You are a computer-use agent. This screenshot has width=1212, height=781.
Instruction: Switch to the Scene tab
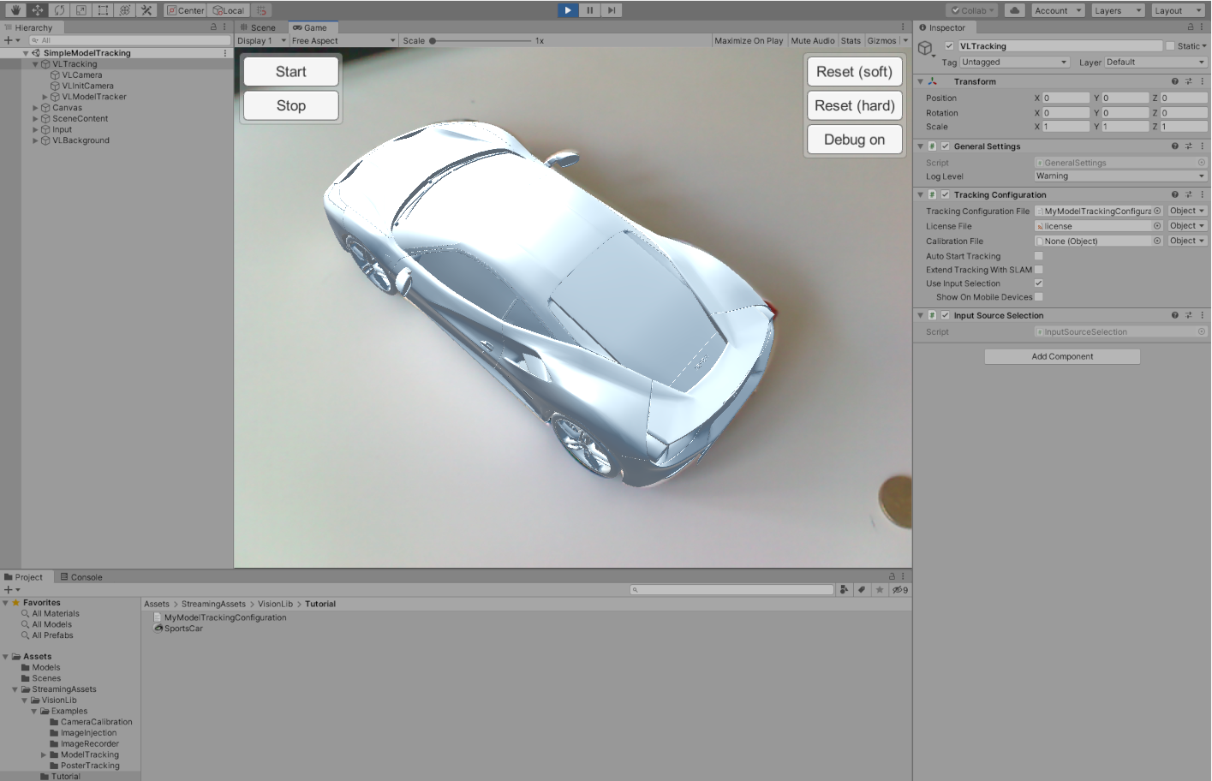coord(258,27)
